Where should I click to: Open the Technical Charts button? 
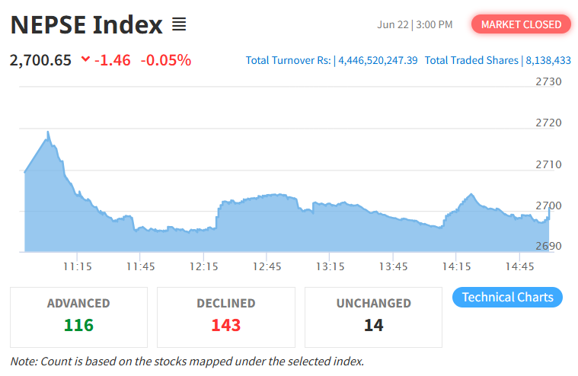pos(507,297)
